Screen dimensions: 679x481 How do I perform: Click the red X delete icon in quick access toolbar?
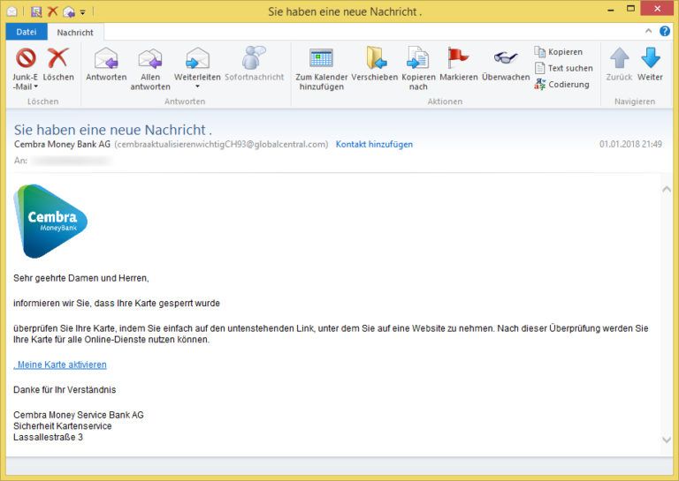pyautogui.click(x=53, y=11)
